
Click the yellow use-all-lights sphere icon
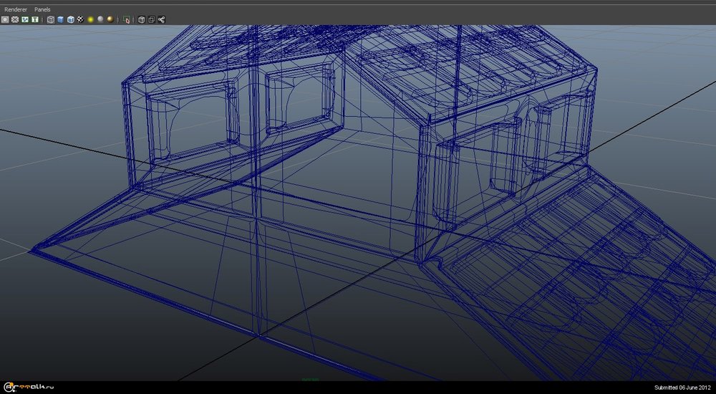click(91, 20)
